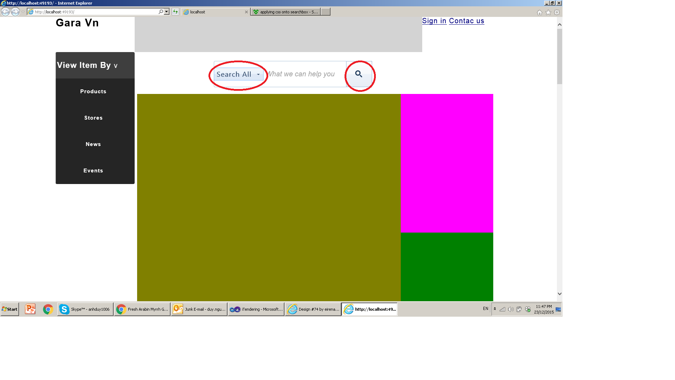Click the magnifier search button
This screenshot has width=675, height=380.
point(359,74)
